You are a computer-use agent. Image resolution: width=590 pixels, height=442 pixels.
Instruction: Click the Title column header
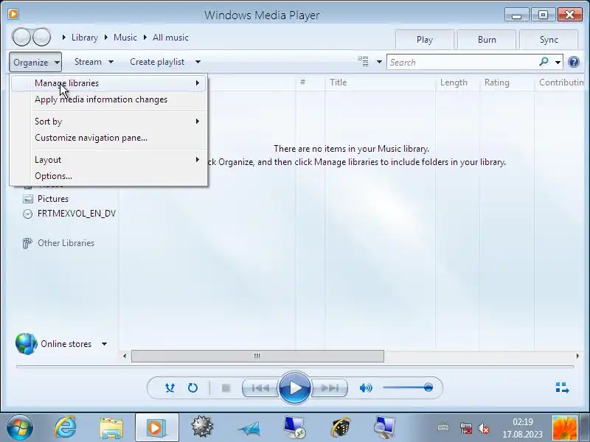(380, 83)
